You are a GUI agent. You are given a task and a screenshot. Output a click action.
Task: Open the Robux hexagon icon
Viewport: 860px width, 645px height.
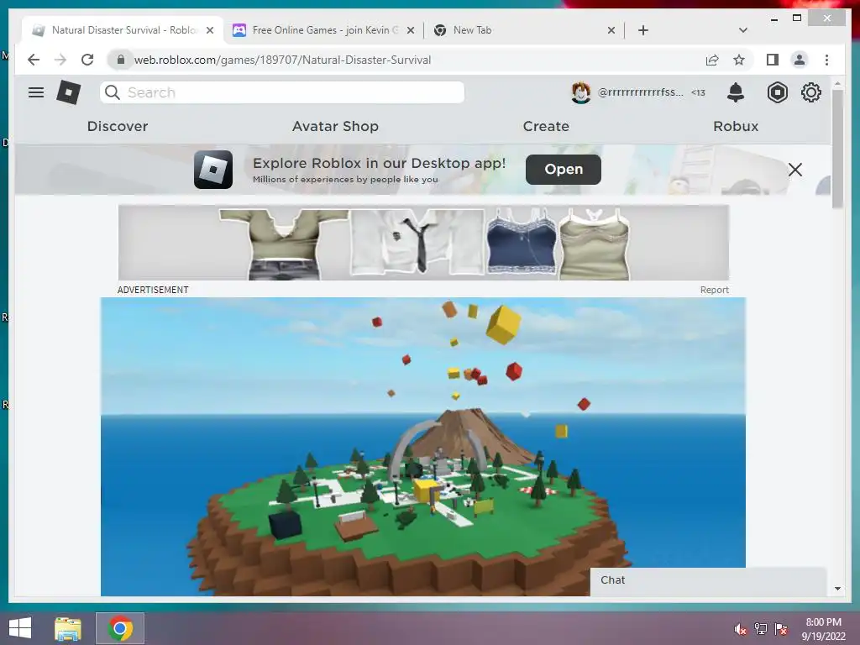point(777,92)
